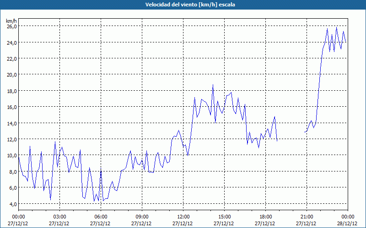This screenshot has width=366, height=228.
Task: Select the 03:00 time label
Action: point(60,217)
